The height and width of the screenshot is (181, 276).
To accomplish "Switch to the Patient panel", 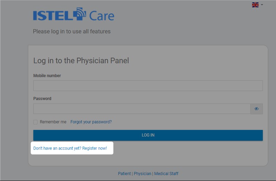I will (x=124, y=174).
